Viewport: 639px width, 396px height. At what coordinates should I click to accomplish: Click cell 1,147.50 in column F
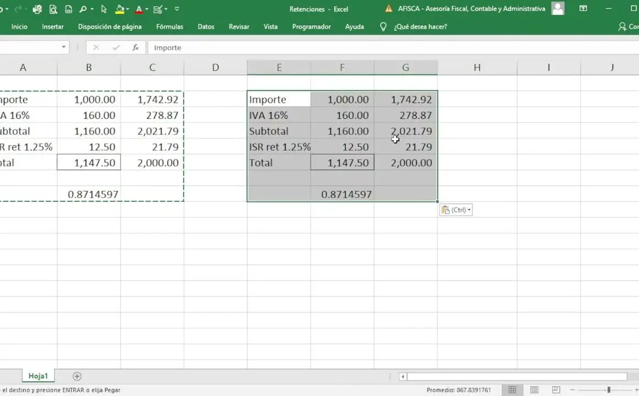(x=342, y=163)
